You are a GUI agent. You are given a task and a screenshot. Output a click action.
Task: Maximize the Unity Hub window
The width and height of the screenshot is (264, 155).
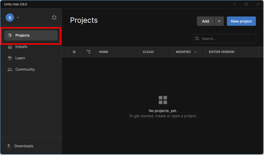click(246, 4)
